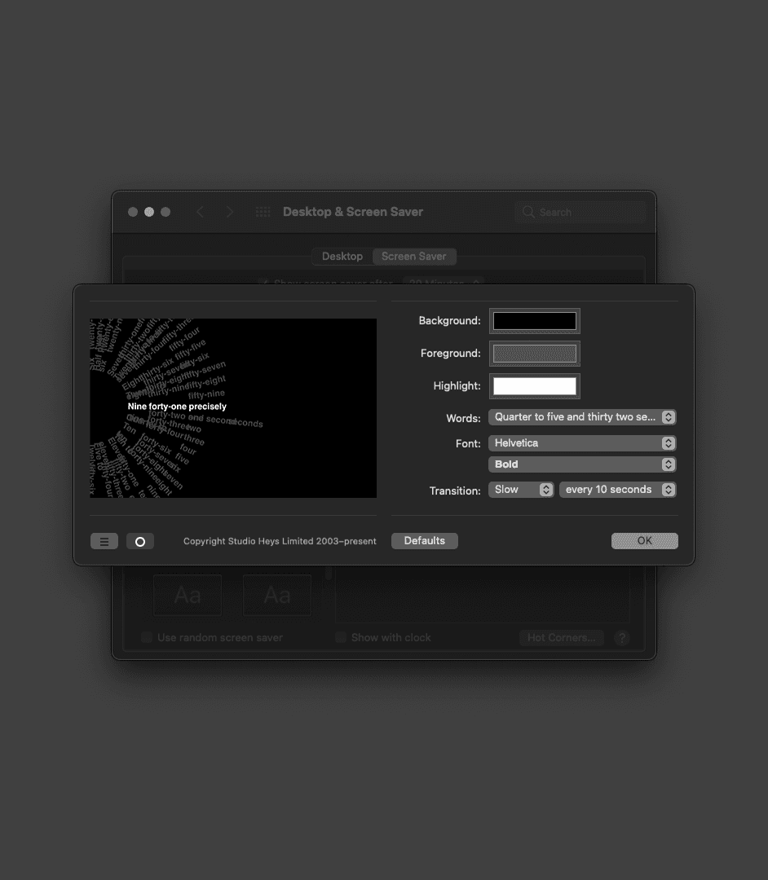Open the Background color swatch
Viewport: 768px width, 880px height.
(x=535, y=321)
